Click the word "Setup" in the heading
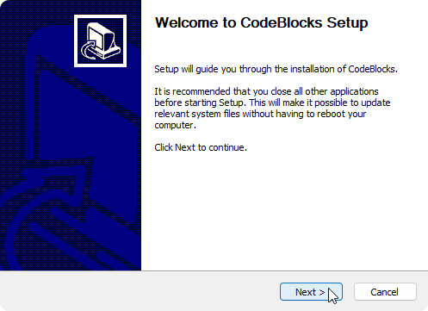 (347, 23)
